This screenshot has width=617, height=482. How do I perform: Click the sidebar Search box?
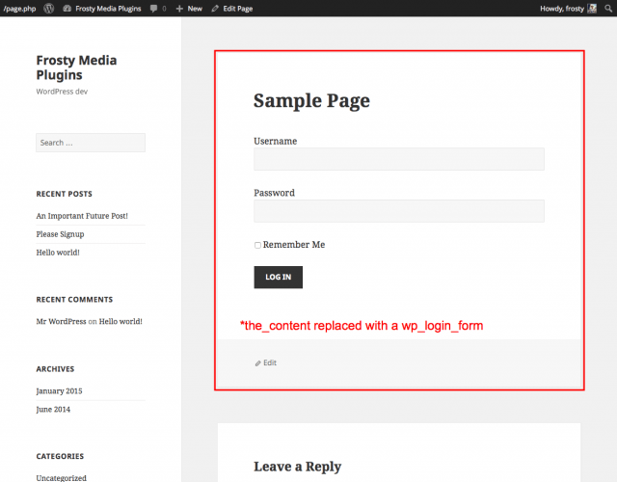pos(91,143)
